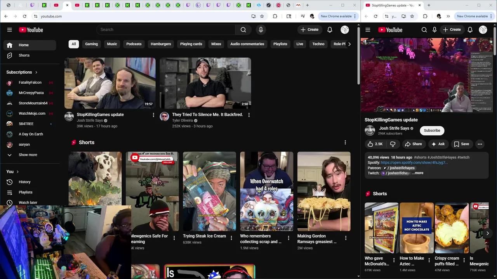Screen dimensions: 497x279
Task: Open A Day On Earth subscription
Action: tap(30, 134)
